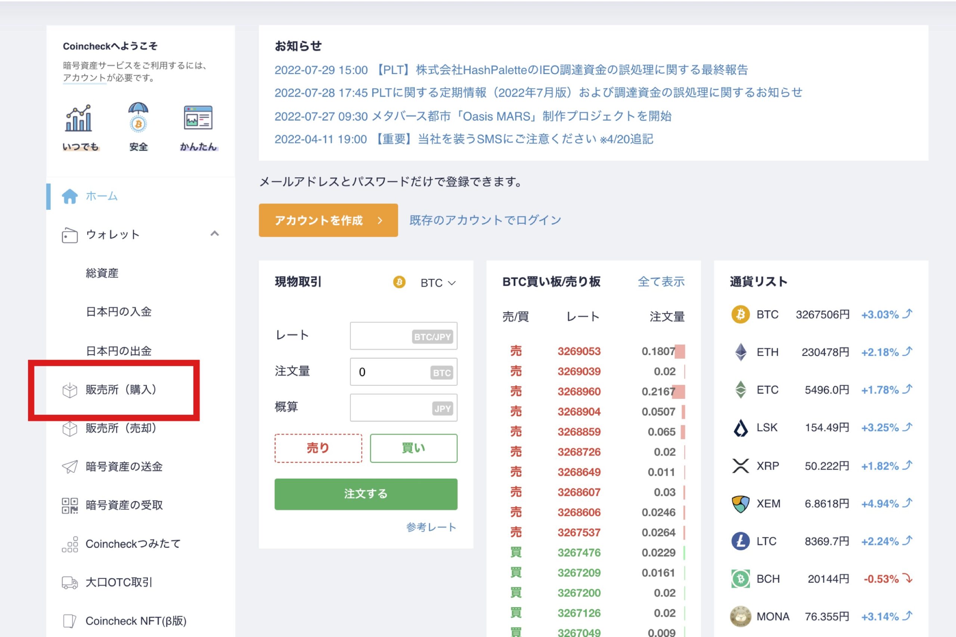The height and width of the screenshot is (637, 956).
Task: Click the green 注文する order button
Action: [x=366, y=494]
